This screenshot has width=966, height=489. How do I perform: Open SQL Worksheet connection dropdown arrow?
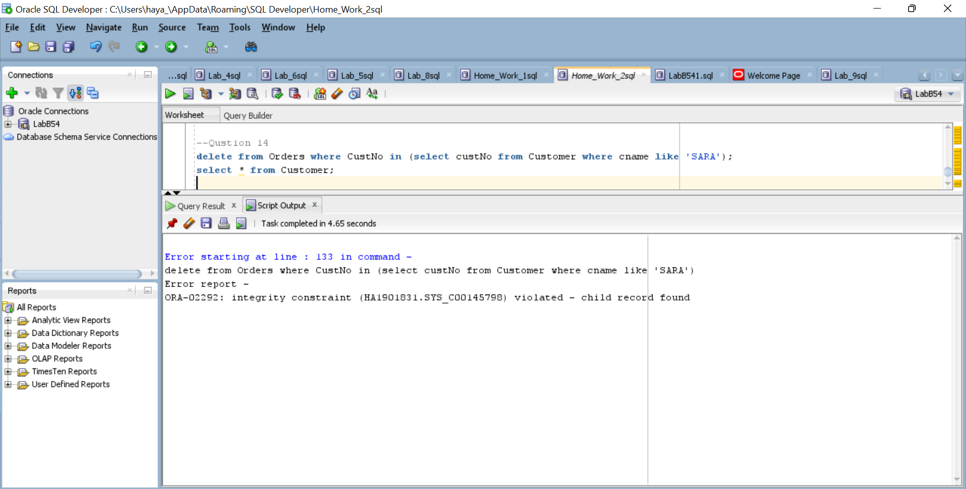[x=226, y=47]
